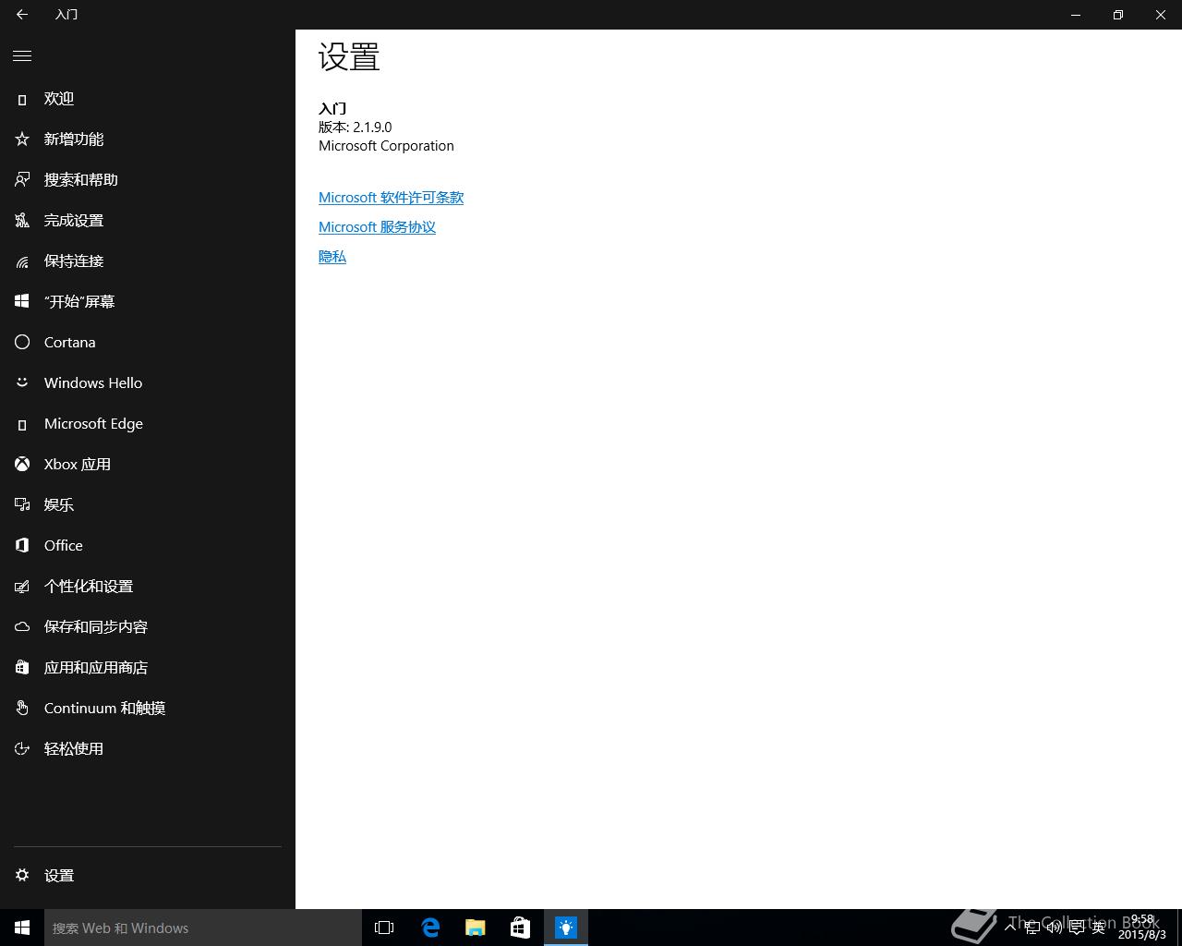Open Store from taskbar

click(x=521, y=928)
